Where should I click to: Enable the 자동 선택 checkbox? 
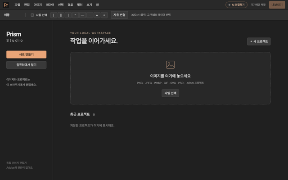[x=32, y=15]
